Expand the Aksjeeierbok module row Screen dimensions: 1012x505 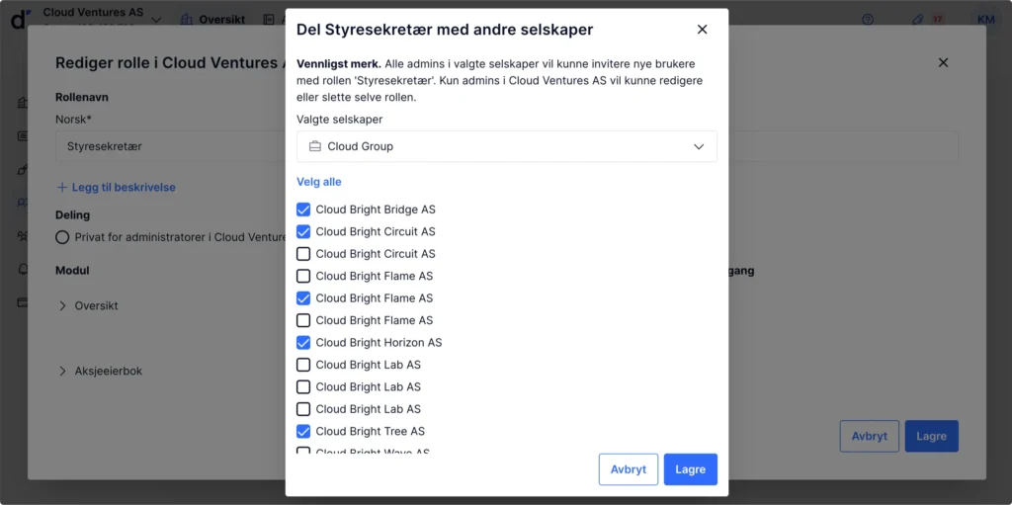click(x=63, y=372)
